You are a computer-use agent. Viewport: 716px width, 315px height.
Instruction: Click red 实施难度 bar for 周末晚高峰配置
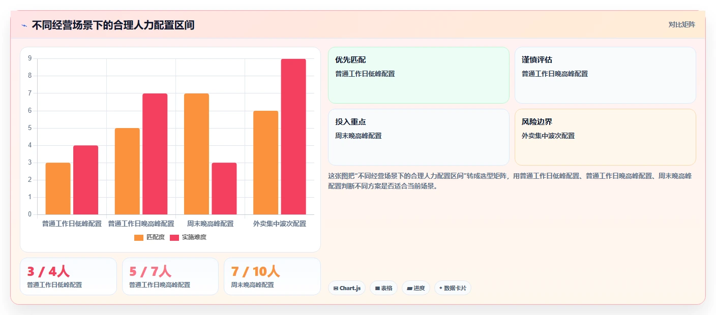[224, 188]
